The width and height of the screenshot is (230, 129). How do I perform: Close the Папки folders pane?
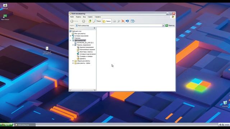[94, 28]
